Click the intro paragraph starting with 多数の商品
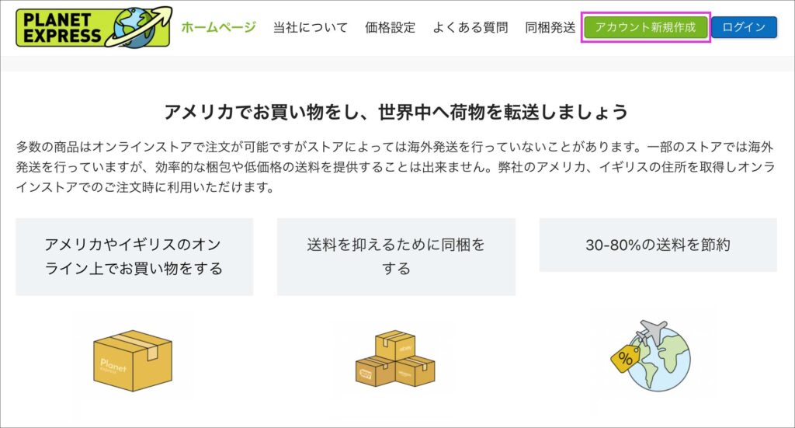Viewport: 795px width, 428px height. pos(396,167)
